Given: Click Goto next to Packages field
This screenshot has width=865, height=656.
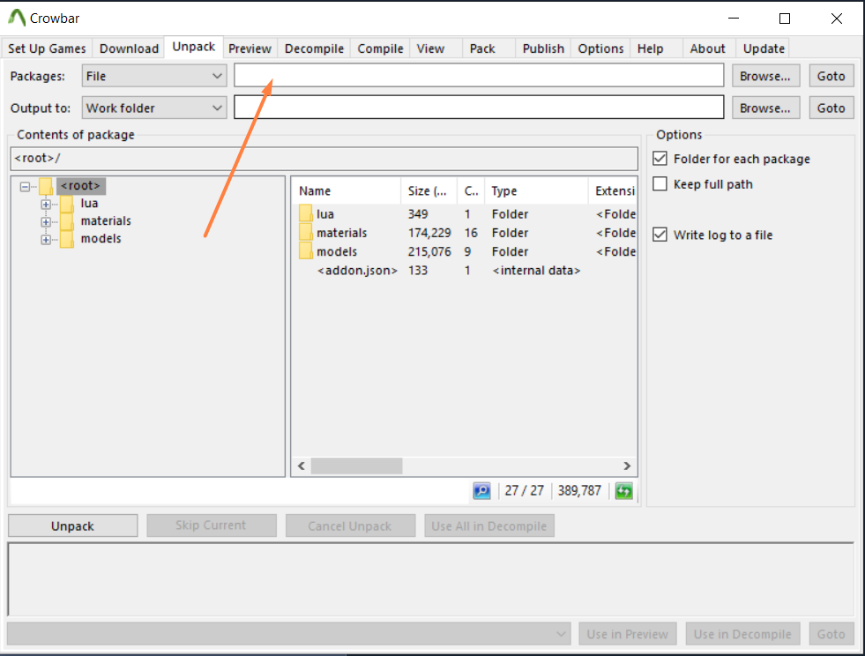Looking at the screenshot, I should coord(831,76).
